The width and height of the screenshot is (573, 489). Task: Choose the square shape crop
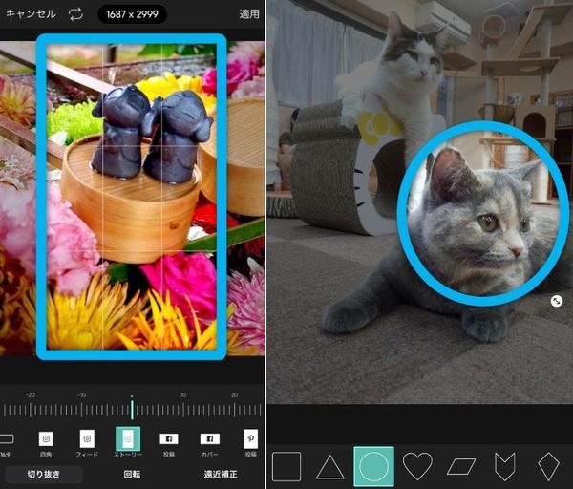coord(286,466)
